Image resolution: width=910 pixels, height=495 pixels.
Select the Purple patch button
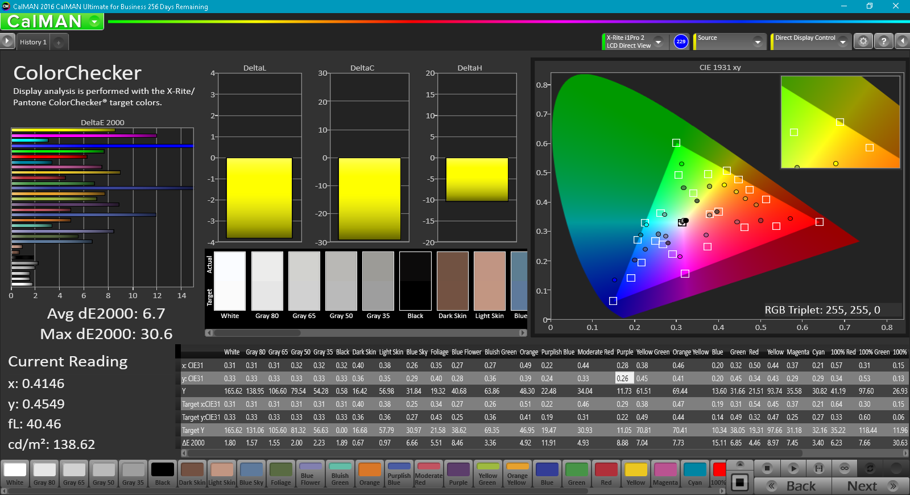pyautogui.click(x=458, y=474)
